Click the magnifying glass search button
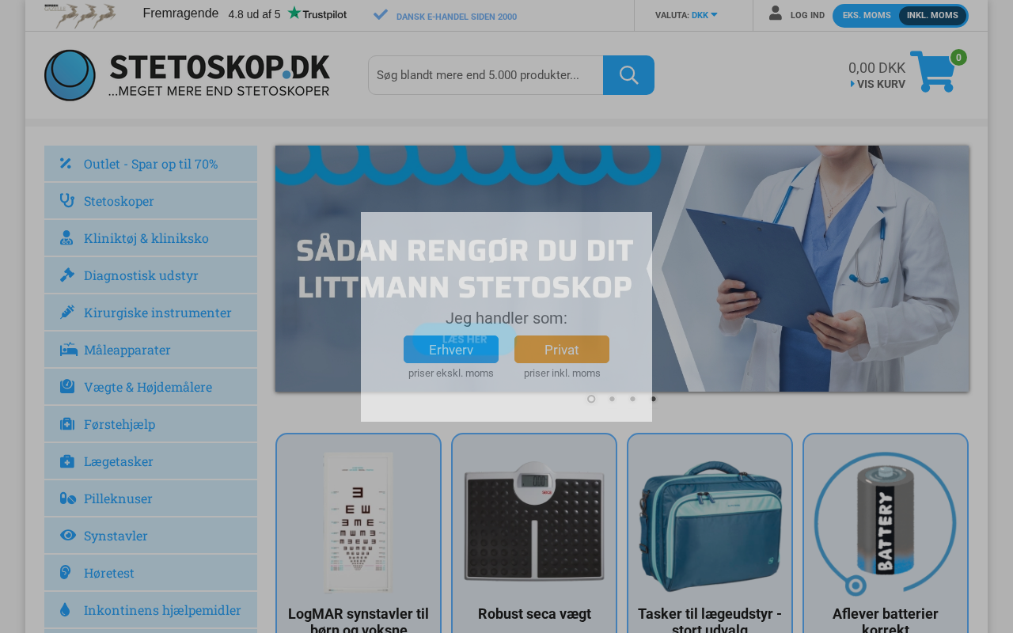Screen dimensions: 1013x633 pos(628,75)
